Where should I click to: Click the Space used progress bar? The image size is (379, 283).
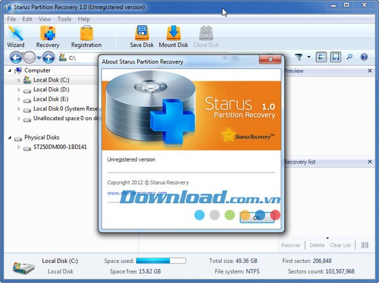click(x=161, y=261)
